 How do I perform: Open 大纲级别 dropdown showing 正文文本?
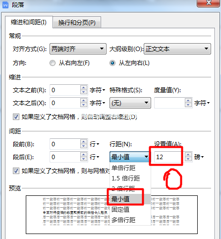[177, 49]
